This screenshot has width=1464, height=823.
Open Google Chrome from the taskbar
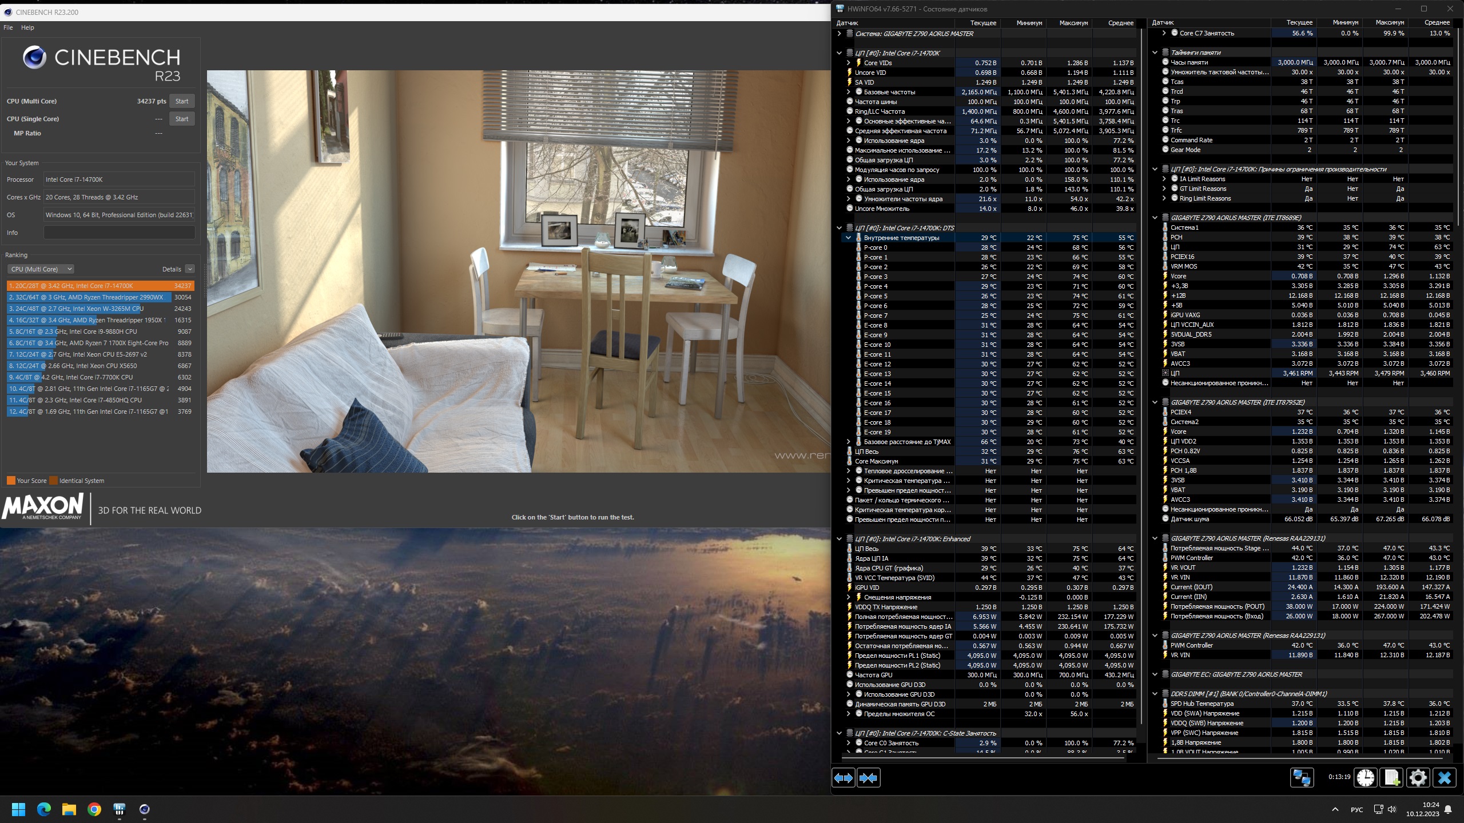point(94,809)
